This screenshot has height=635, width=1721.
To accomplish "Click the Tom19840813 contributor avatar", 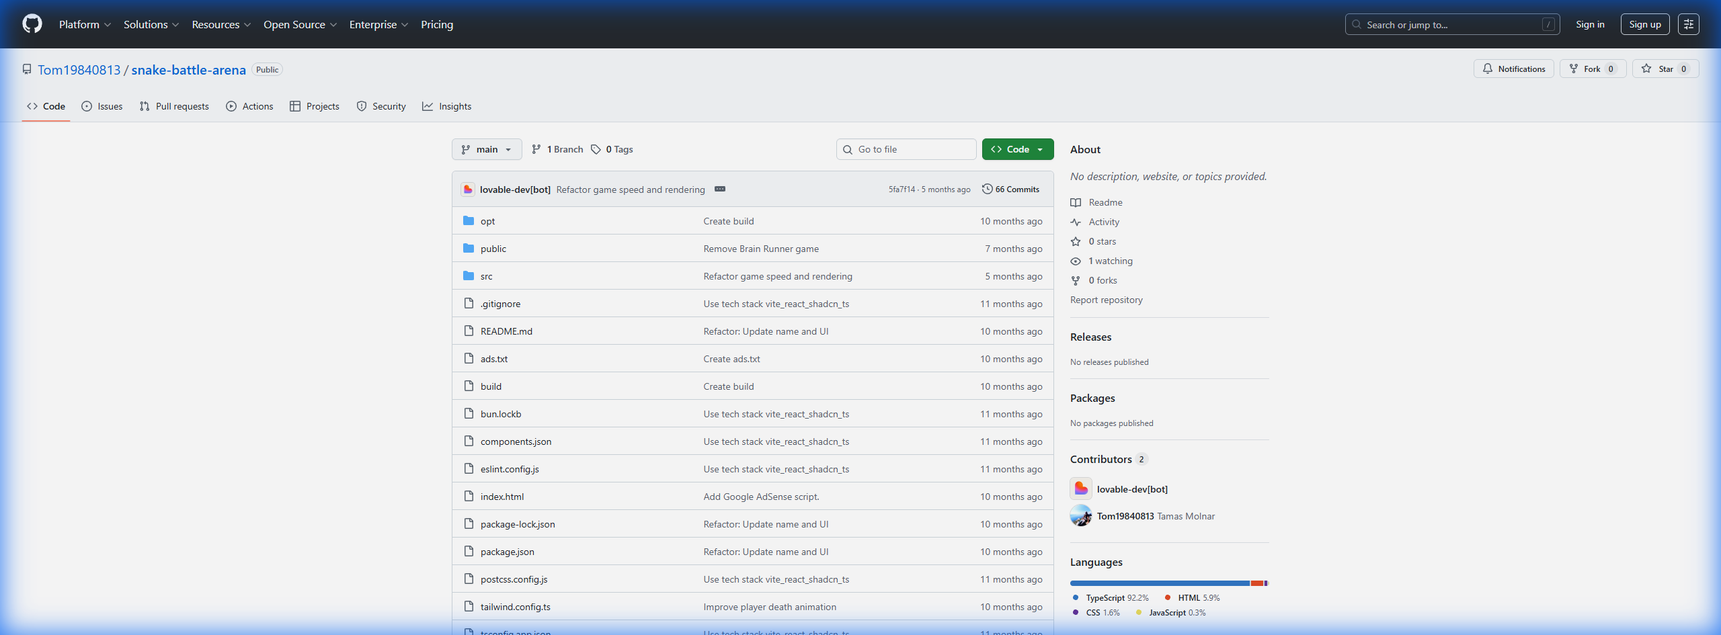I will (1081, 515).
